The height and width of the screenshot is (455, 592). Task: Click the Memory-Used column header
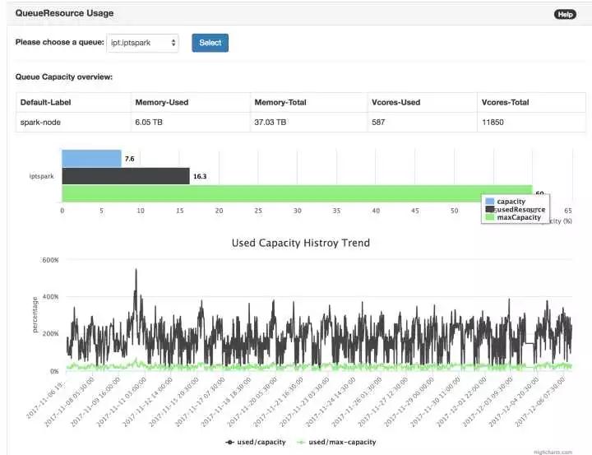tap(162, 102)
